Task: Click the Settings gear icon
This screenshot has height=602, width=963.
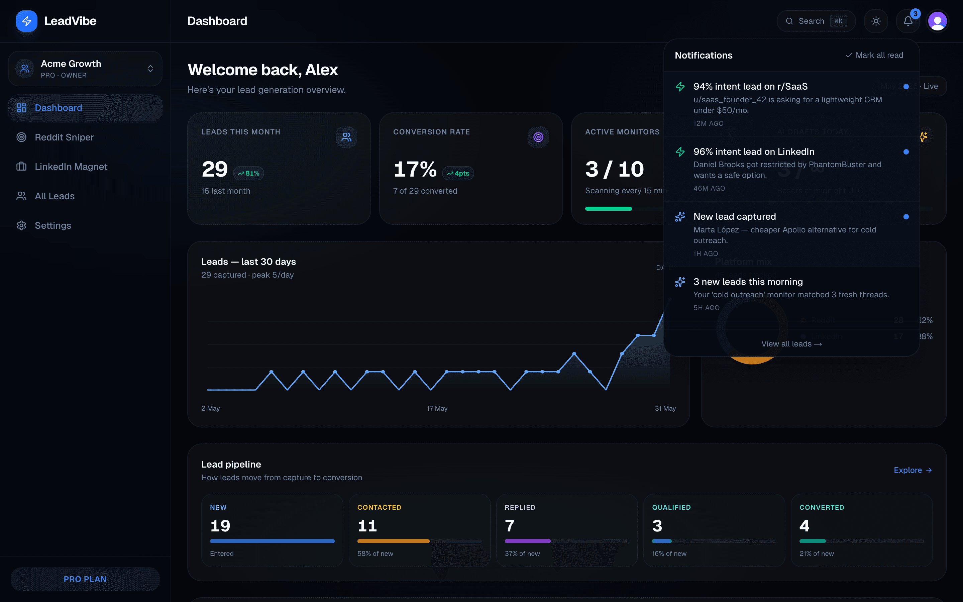Action: pyautogui.click(x=21, y=226)
